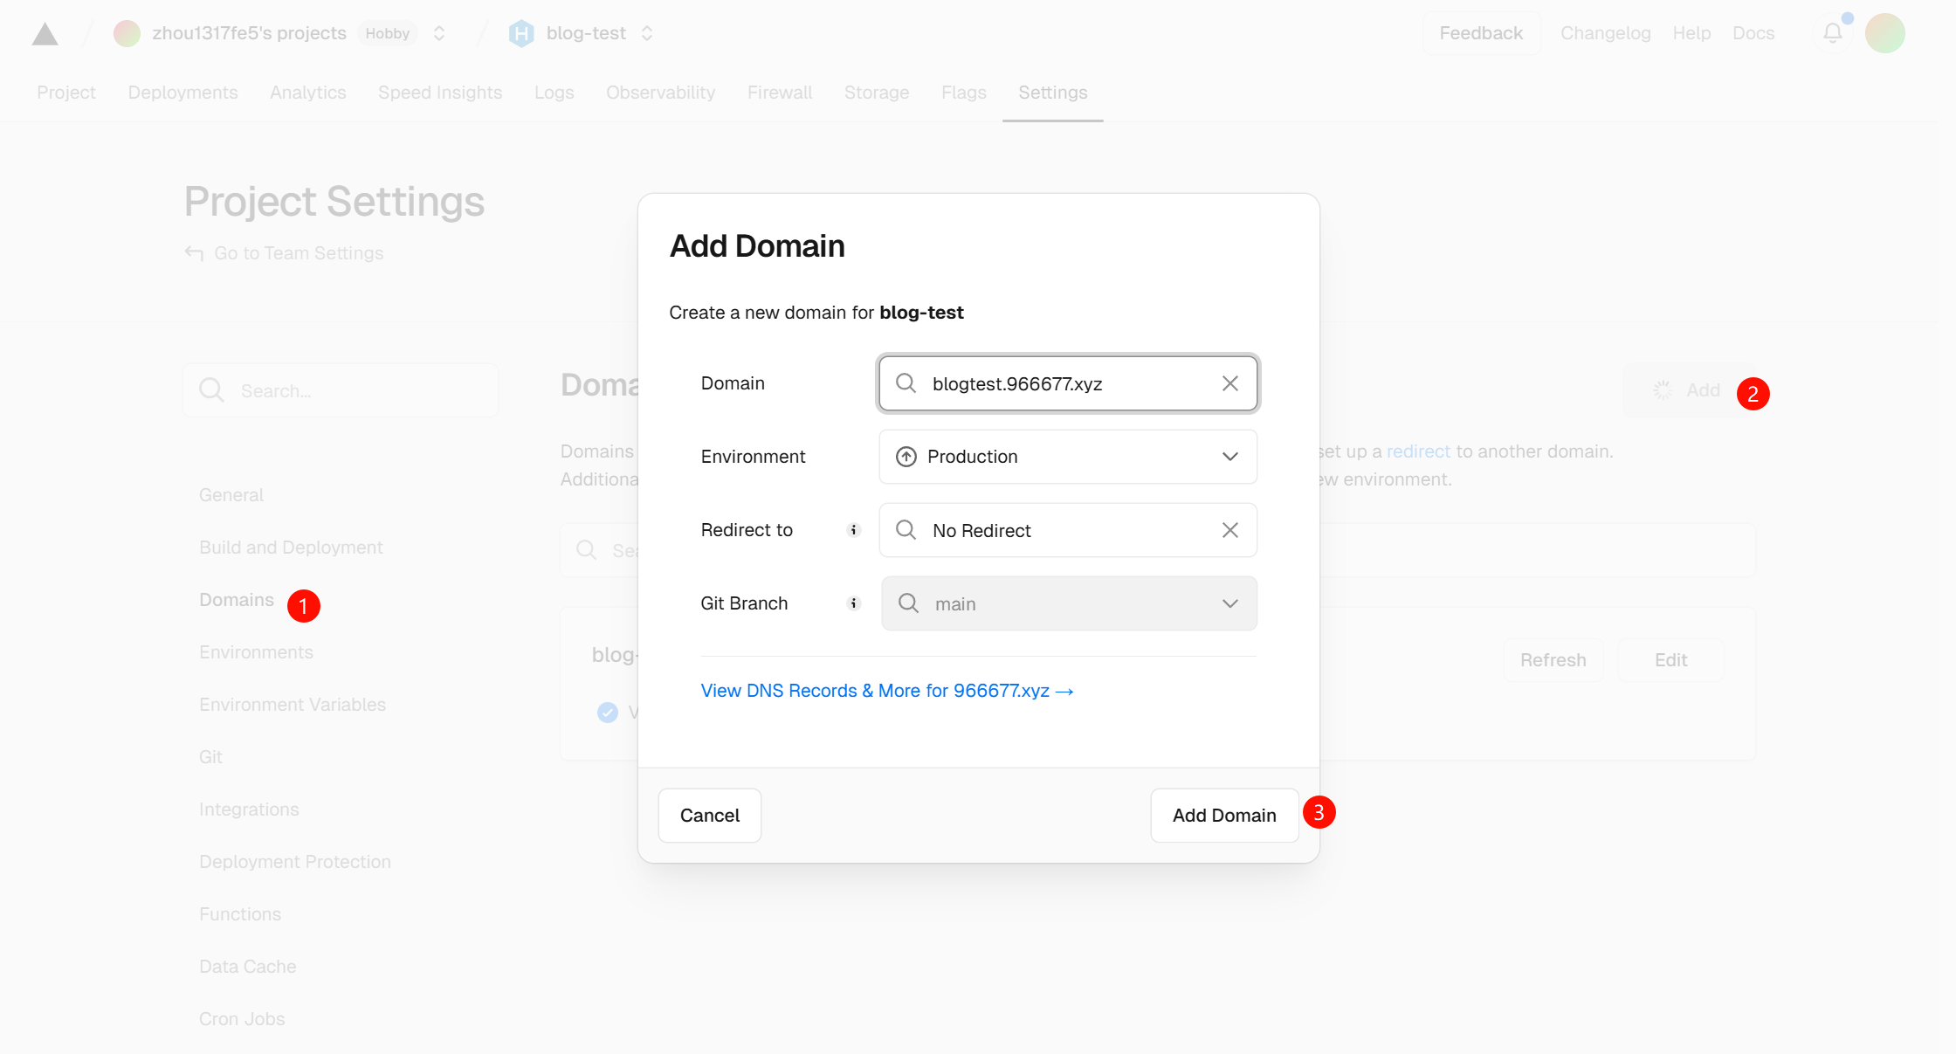1956x1054 pixels.
Task: Click the Domain input field in dialog
Action: [x=1067, y=383]
